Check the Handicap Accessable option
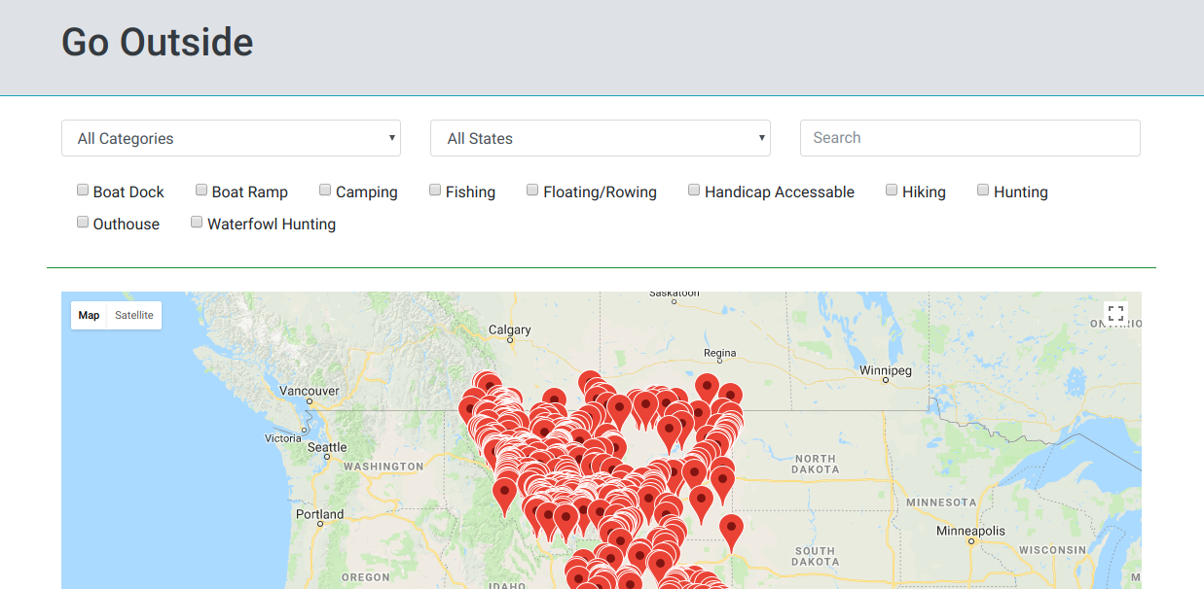1204x589 pixels. [x=694, y=191]
